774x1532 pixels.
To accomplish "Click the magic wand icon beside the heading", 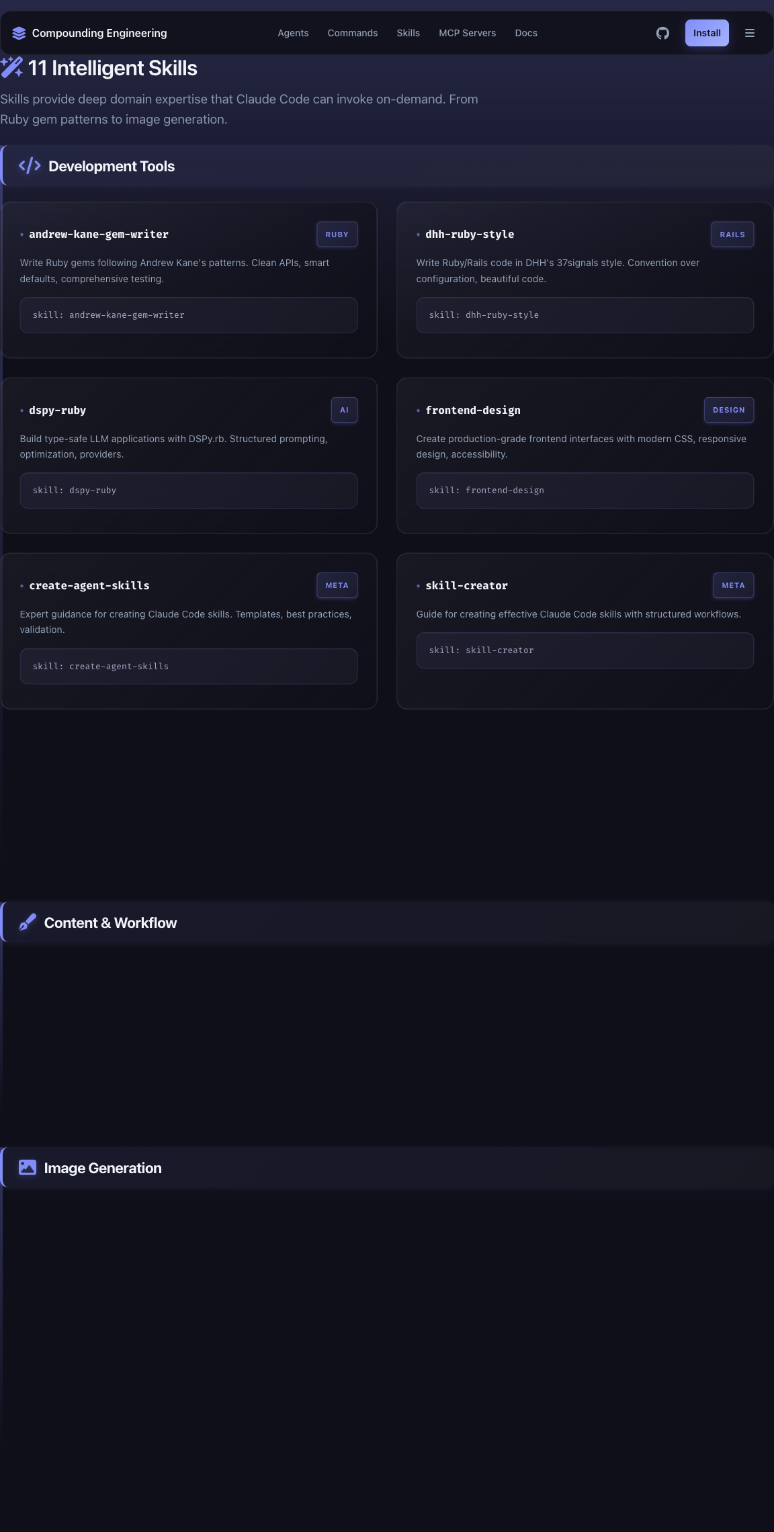I will (12, 67).
